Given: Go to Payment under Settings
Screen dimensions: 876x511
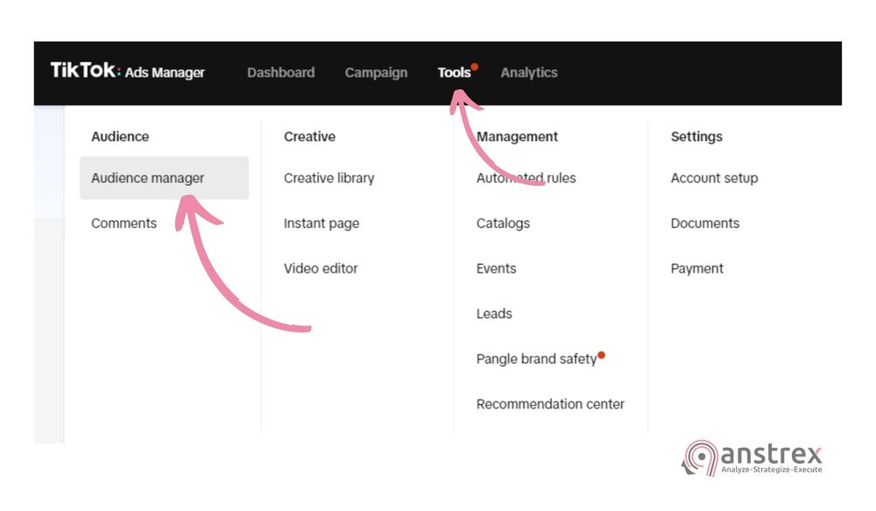Looking at the screenshot, I should pyautogui.click(x=697, y=268).
